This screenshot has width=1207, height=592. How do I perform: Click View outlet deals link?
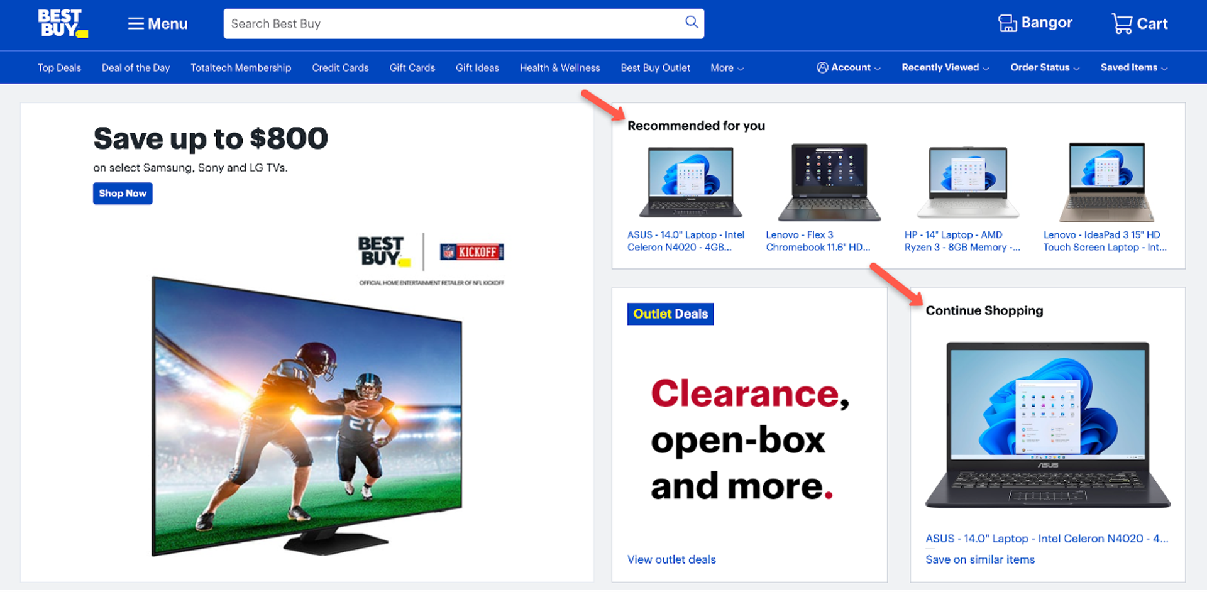point(671,559)
